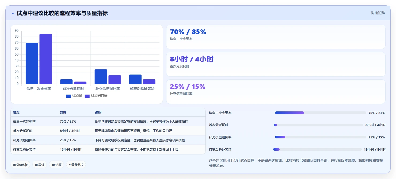Click the 试点后目标 bar for 修复后验证等待
This screenshot has height=179, width=396.
point(149,81)
